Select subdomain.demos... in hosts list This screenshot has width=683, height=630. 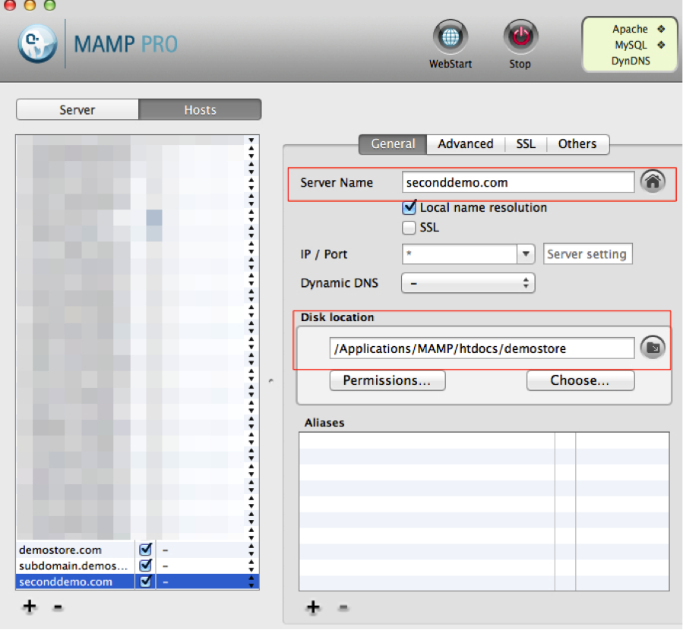[73, 565]
